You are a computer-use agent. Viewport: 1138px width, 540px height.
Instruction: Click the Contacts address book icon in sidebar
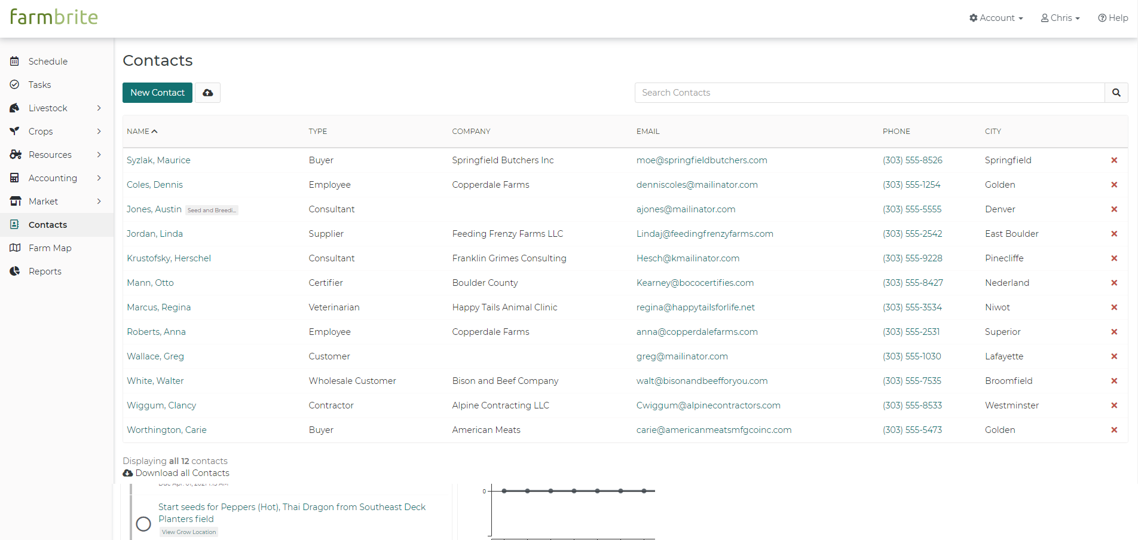click(x=15, y=224)
